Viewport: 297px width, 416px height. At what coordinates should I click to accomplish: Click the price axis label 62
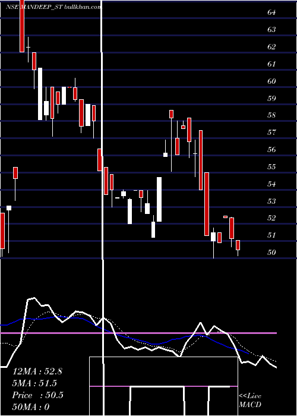(x=271, y=47)
